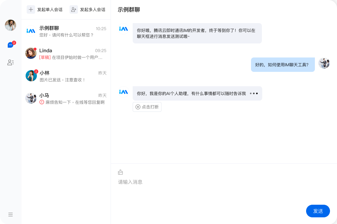Click 图片已发送，注意查收！ preview text
The image size is (337, 224).
[62, 80]
